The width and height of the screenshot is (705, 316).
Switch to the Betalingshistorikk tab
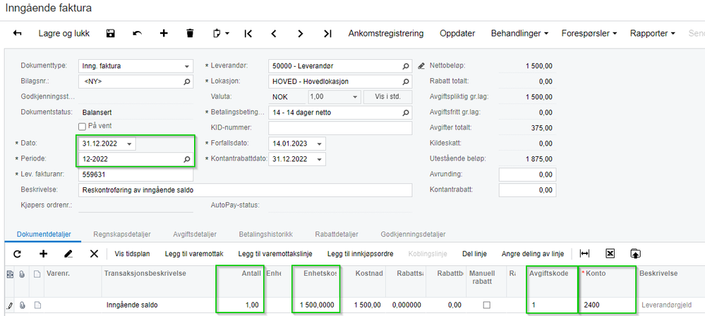coord(266,234)
